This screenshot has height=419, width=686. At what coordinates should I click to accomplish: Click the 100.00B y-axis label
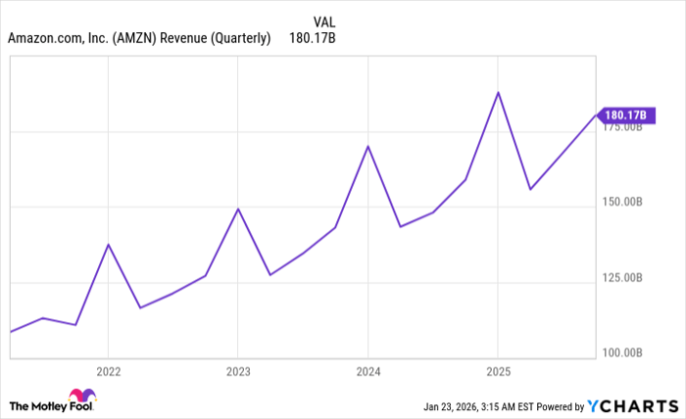click(622, 352)
